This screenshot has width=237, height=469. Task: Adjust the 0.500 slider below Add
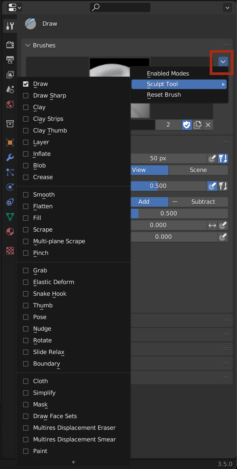[x=179, y=214]
